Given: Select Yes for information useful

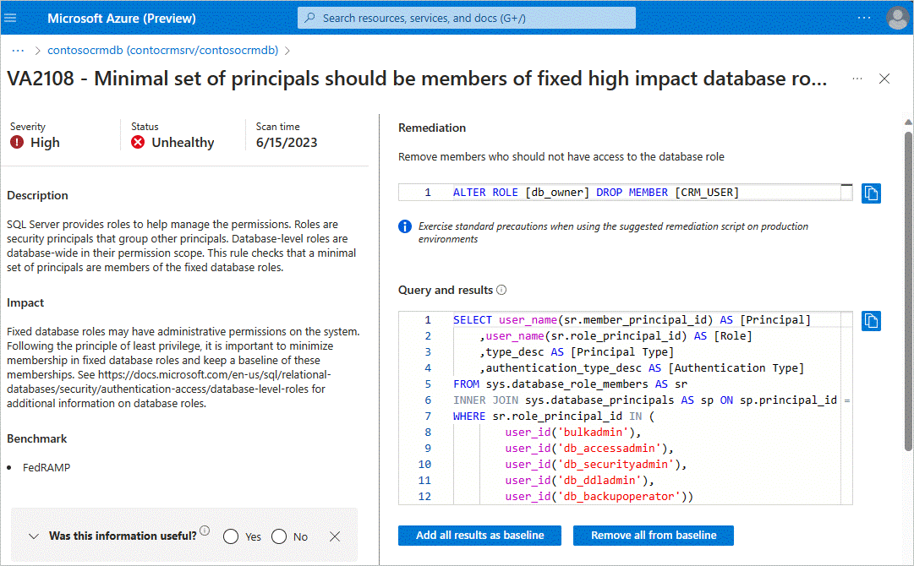Looking at the screenshot, I should (231, 536).
